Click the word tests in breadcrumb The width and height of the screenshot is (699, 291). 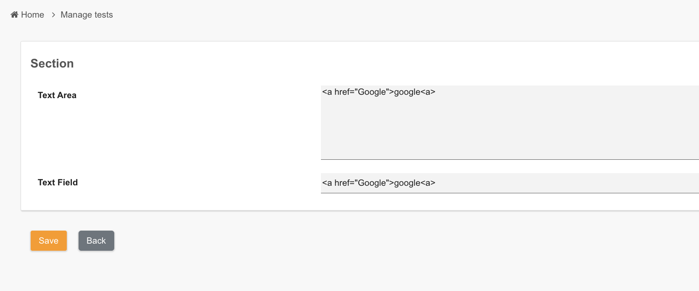104,15
